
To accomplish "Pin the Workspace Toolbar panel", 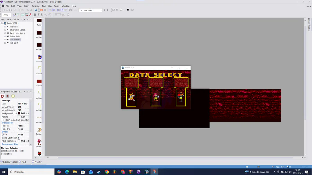I will click(28, 20).
